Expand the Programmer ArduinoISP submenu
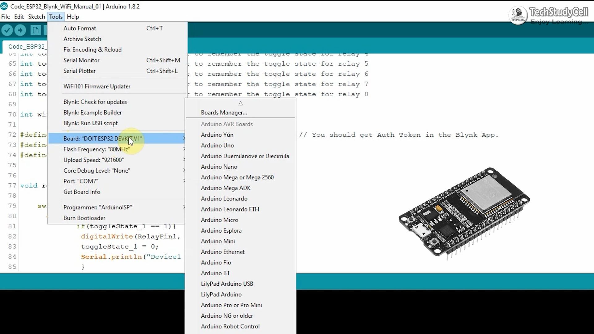Viewport: 594px width, 334px height. (x=98, y=207)
